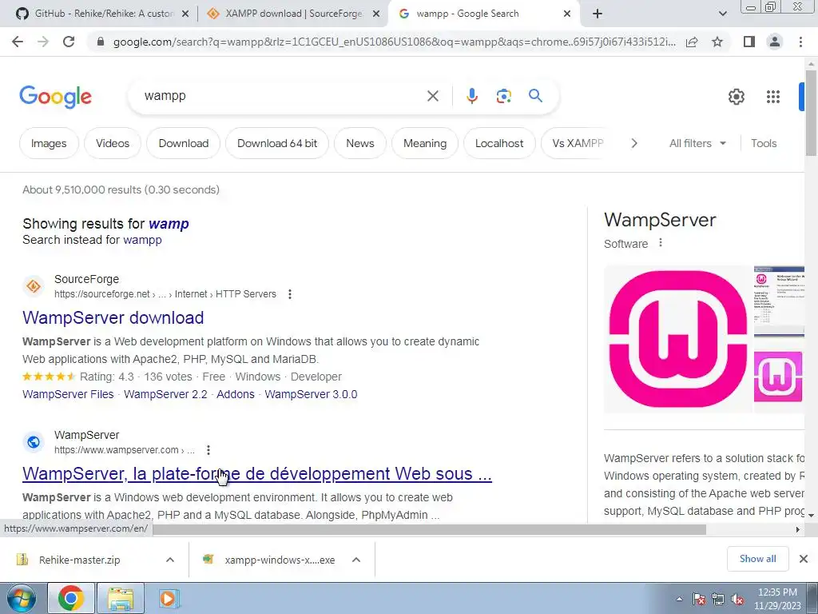Open WampServer 3.0.0 sitelink

point(311,394)
